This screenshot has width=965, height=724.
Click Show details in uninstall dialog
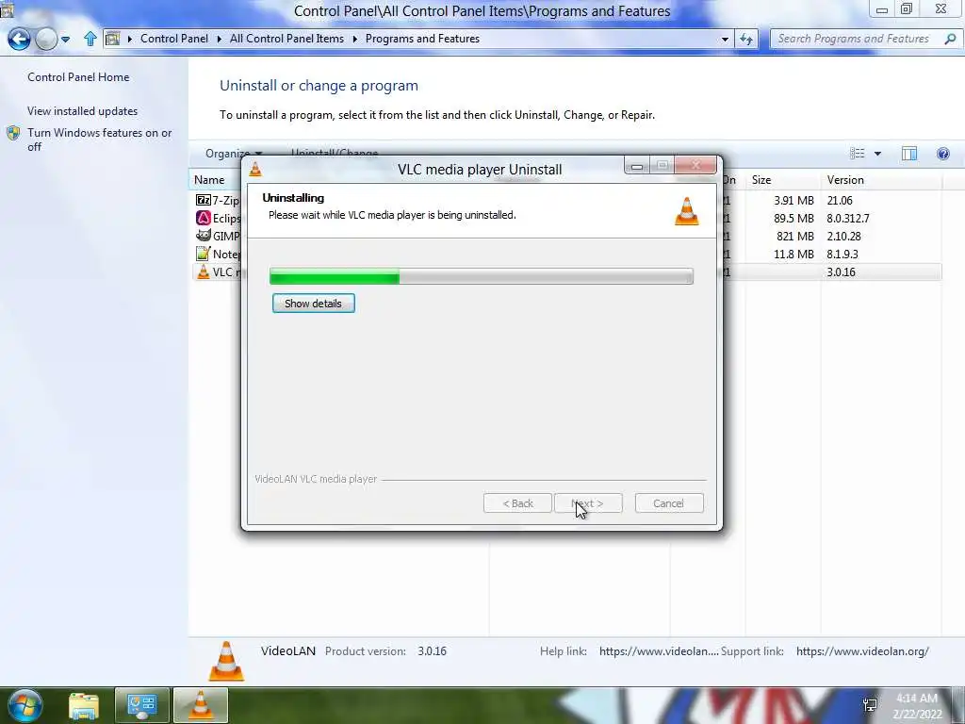pyautogui.click(x=313, y=303)
